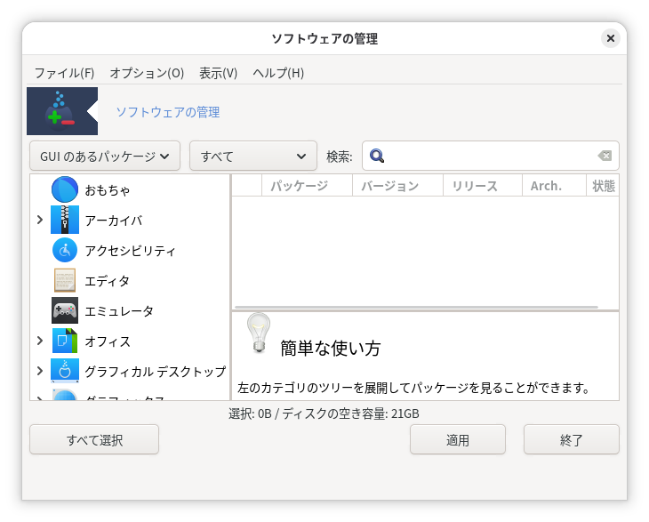Open the ファイル(F) menu

pyautogui.click(x=64, y=73)
